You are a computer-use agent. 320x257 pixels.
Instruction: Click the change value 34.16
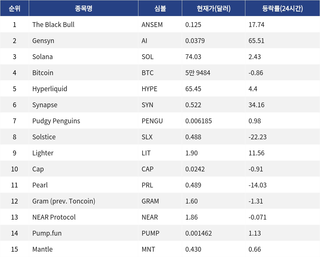click(257, 105)
